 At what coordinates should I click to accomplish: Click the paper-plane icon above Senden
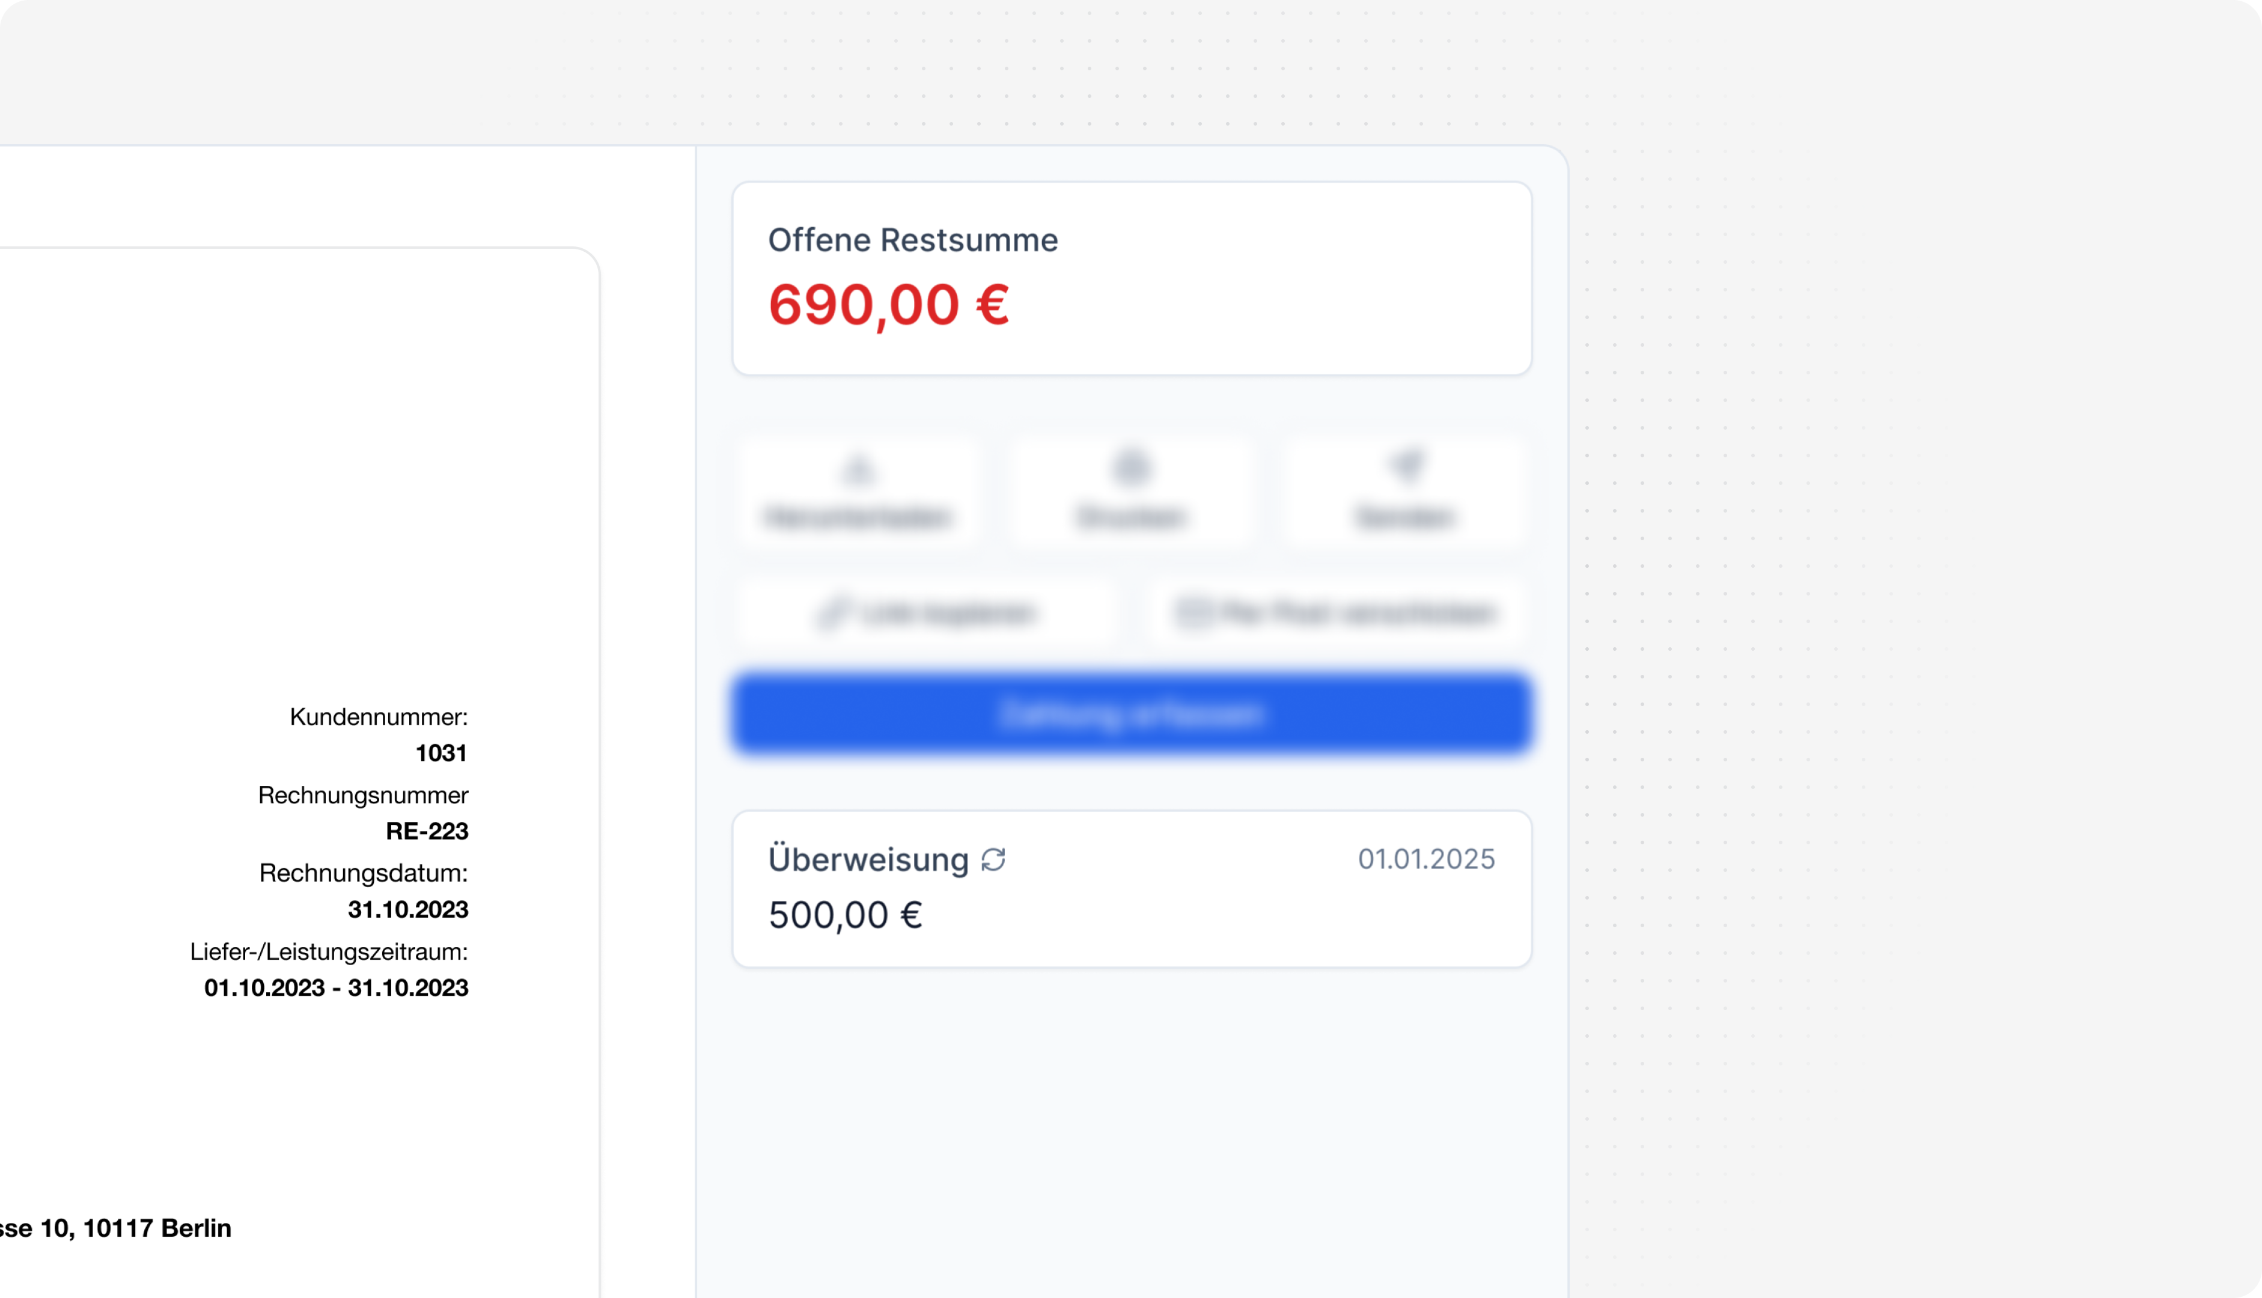click(1406, 465)
